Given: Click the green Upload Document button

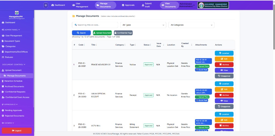Looking at the screenshot, I should [102, 33].
